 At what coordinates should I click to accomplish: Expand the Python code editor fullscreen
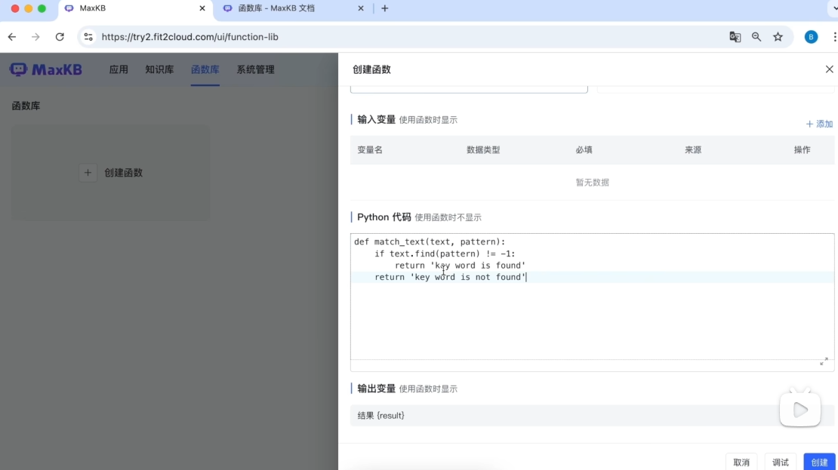(x=824, y=362)
